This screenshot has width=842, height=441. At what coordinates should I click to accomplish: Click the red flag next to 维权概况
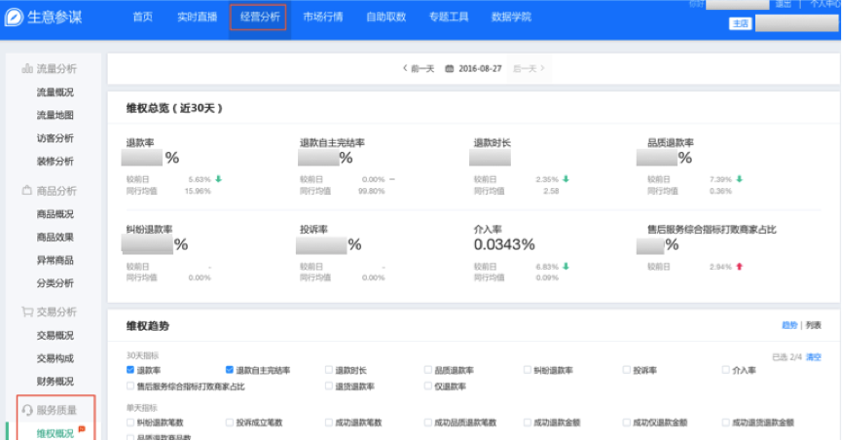click(82, 428)
